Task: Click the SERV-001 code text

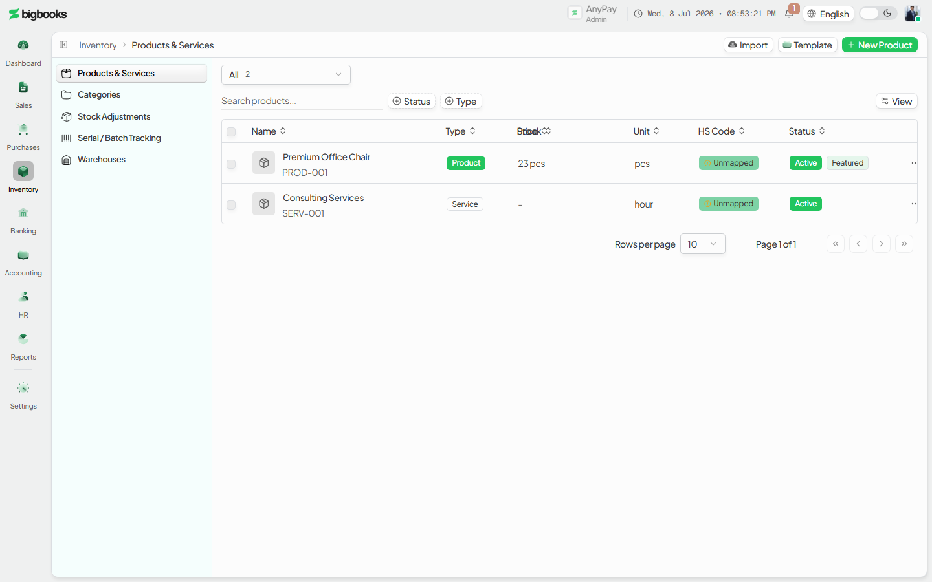Action: point(303,213)
